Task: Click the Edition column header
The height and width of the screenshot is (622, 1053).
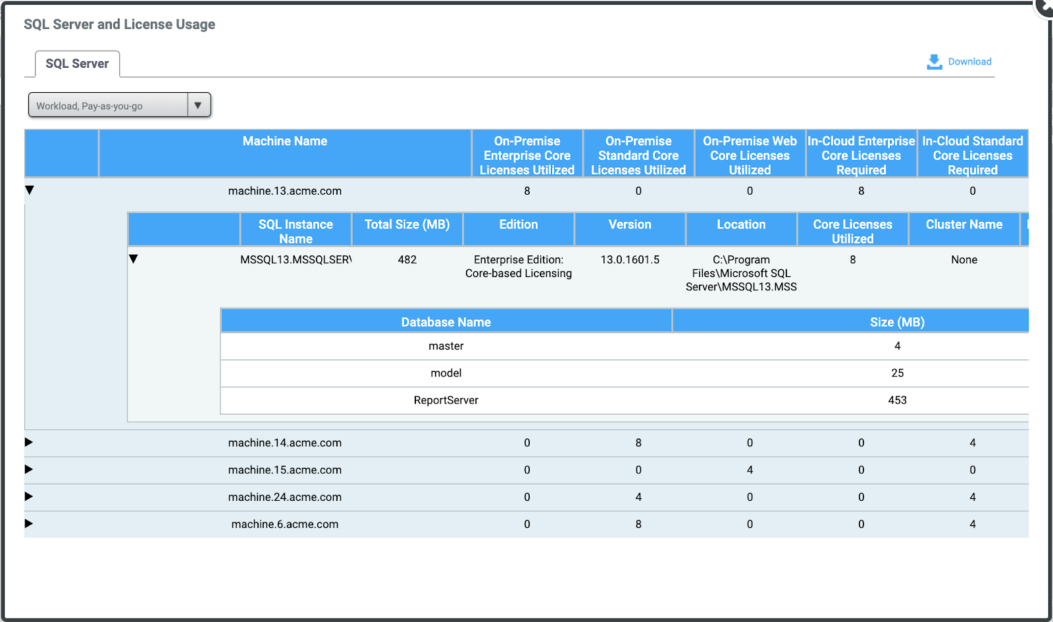Action: [x=518, y=225]
